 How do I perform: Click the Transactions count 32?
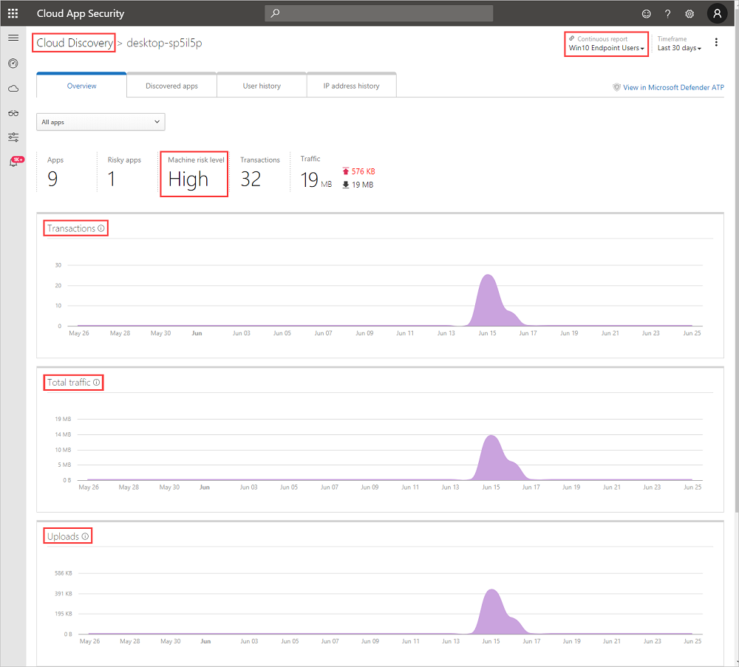coord(251,179)
